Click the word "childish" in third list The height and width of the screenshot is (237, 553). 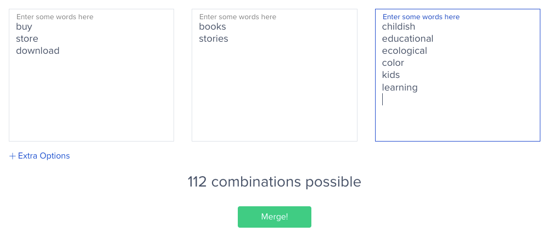pyautogui.click(x=399, y=27)
